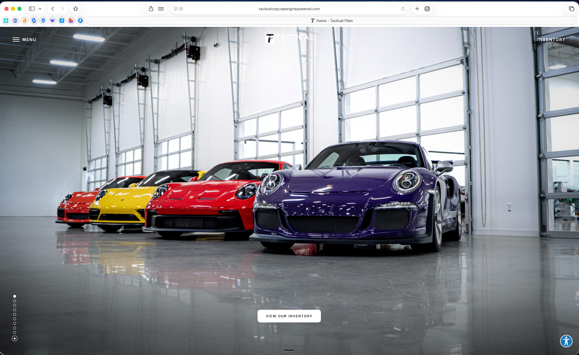
Task: Open the orange-pink heart favorite icon
Action: click(x=71, y=21)
